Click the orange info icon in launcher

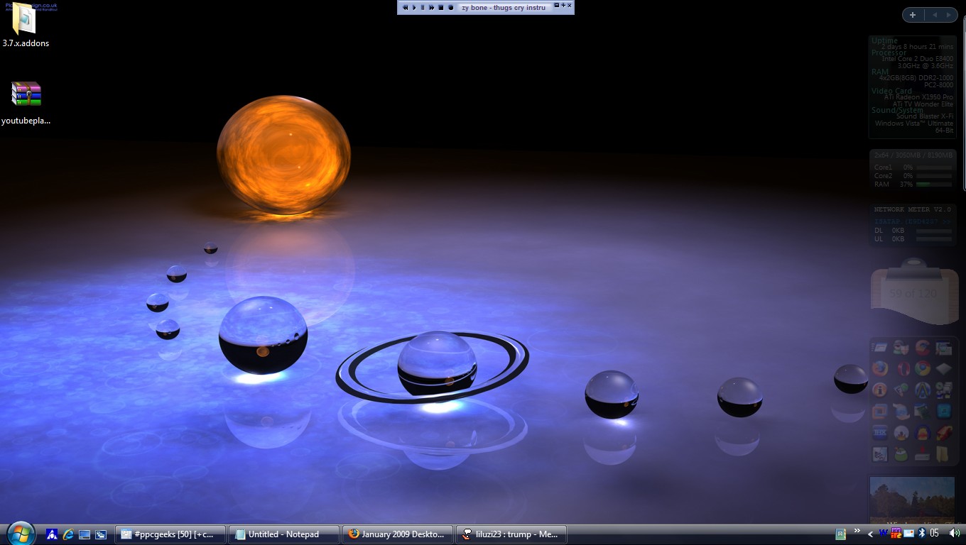click(880, 390)
